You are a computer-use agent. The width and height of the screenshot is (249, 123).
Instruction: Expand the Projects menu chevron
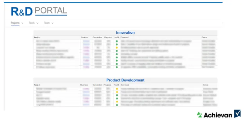click(23, 23)
